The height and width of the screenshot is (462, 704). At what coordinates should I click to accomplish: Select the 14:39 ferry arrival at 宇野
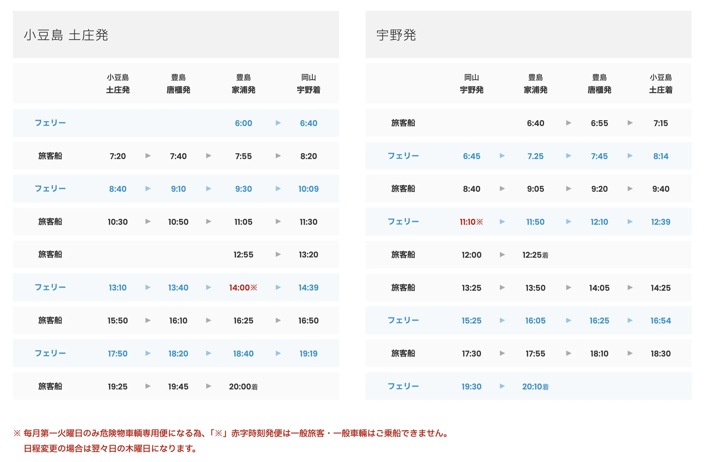308,287
